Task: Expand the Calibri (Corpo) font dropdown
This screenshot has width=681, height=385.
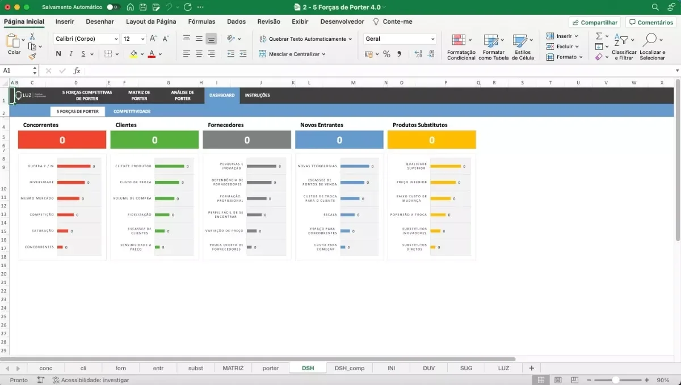Action: (116, 39)
